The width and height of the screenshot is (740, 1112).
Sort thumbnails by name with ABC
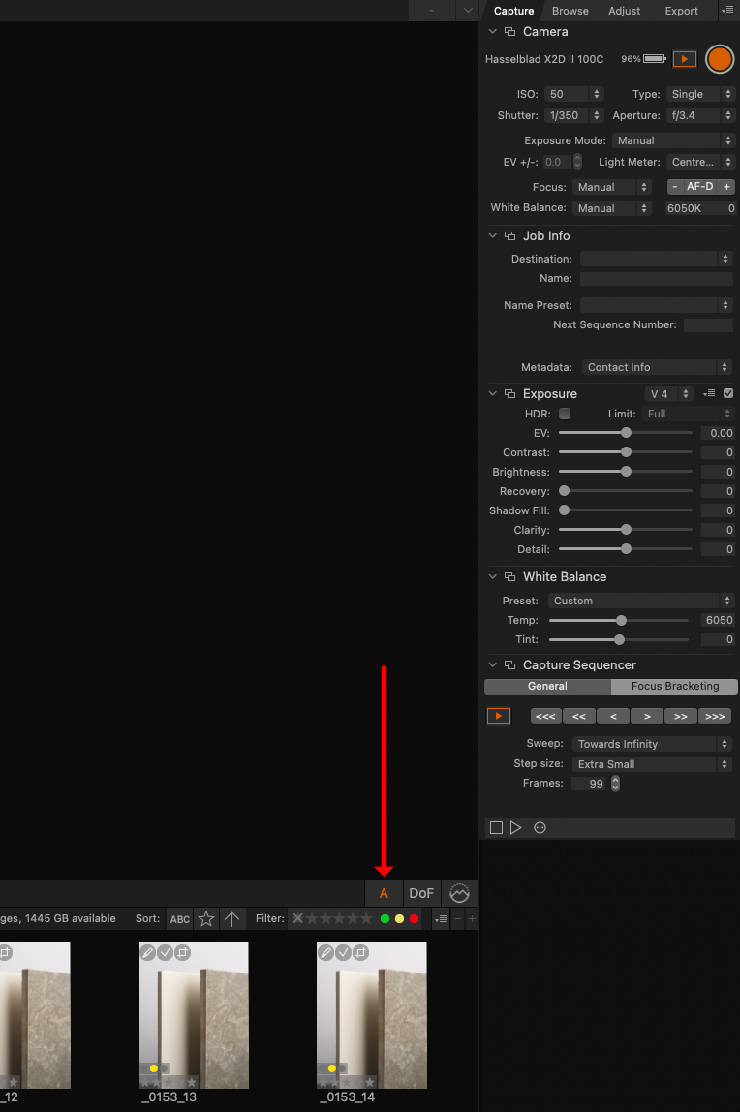coord(180,919)
